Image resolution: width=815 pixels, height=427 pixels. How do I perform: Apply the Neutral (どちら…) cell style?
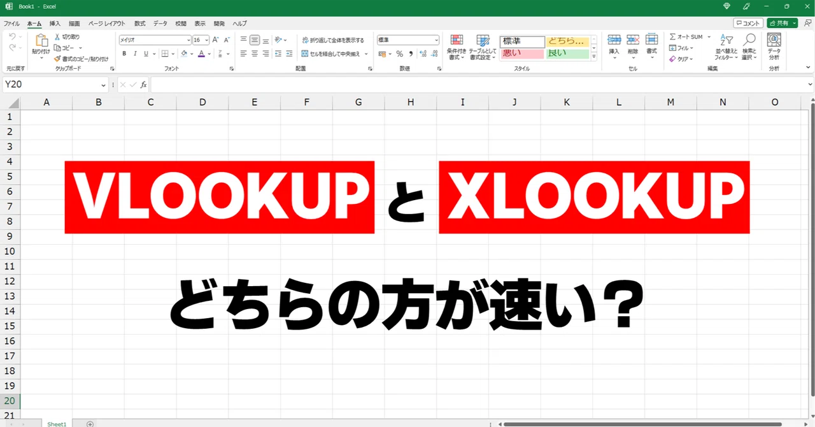pos(567,41)
